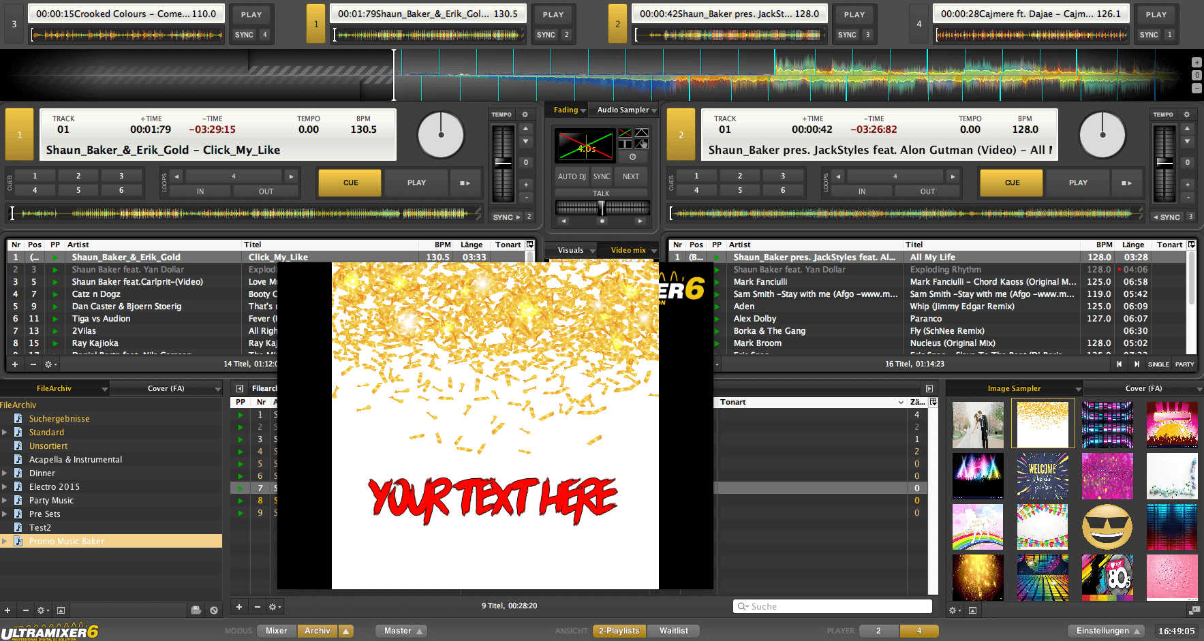Add new group with FileArchiv plus icon

(x=7, y=610)
